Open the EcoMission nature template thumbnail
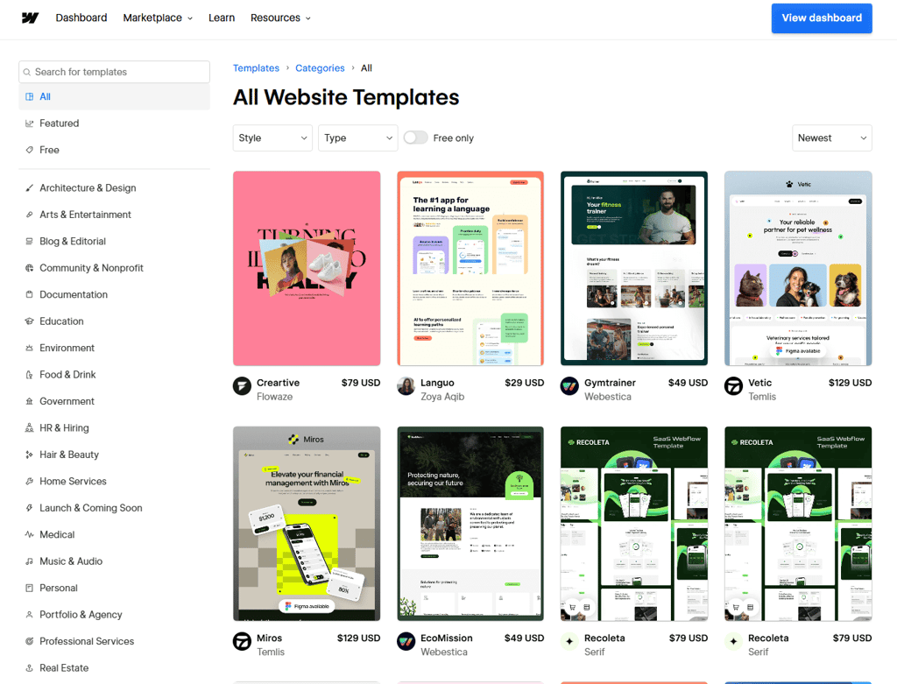897x684 pixels. (x=470, y=524)
